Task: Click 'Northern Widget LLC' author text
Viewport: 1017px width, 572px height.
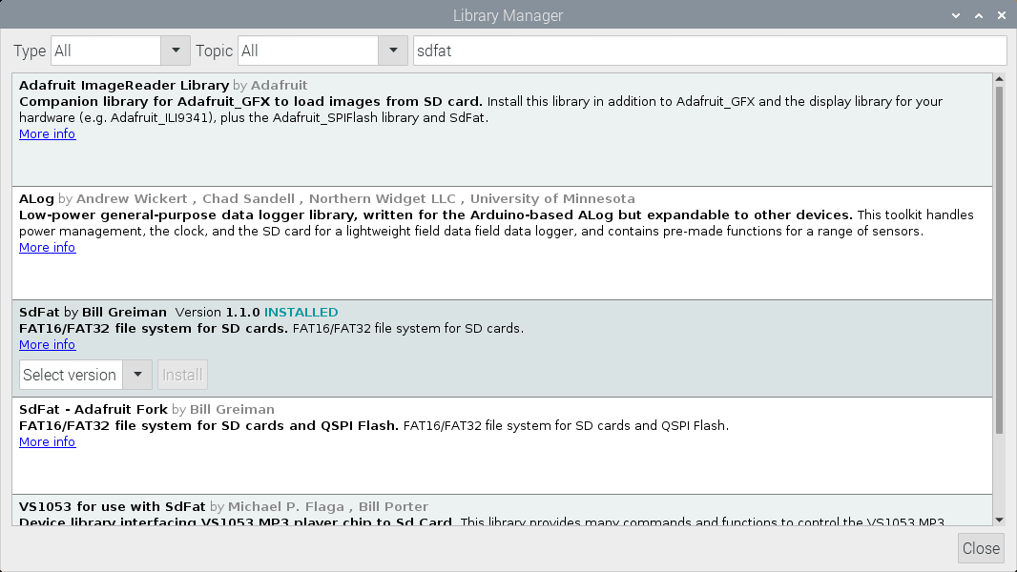Action: (383, 199)
